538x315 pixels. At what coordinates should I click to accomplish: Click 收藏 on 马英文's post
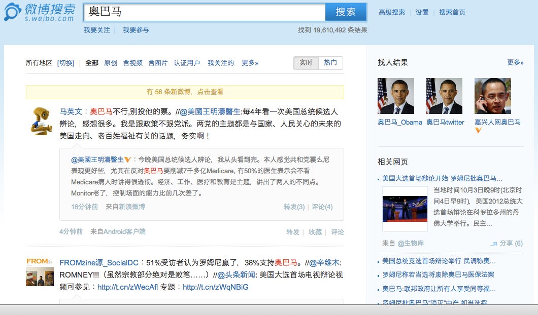pos(315,232)
